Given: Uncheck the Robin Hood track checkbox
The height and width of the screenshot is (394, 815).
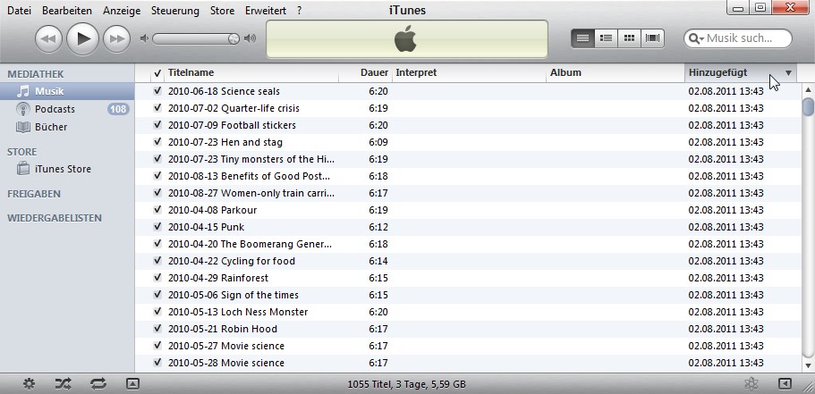Looking at the screenshot, I should pyautogui.click(x=157, y=329).
